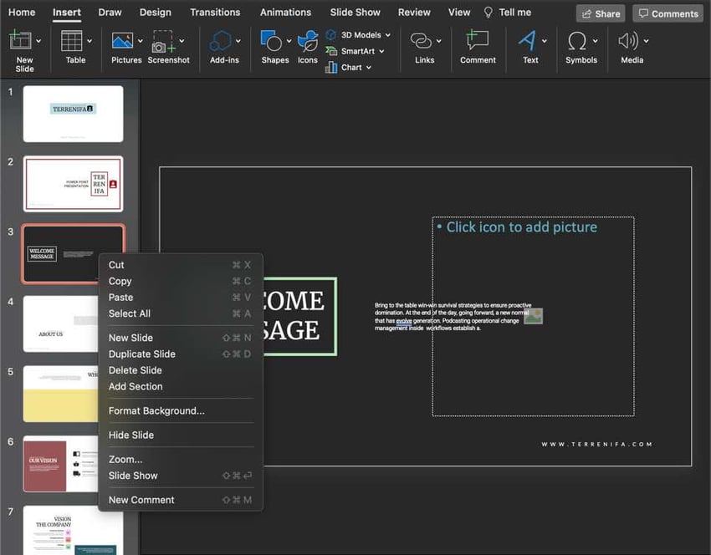This screenshot has height=555, width=711.
Task: Click the Pictures icon in ribbon
Action: click(x=122, y=42)
